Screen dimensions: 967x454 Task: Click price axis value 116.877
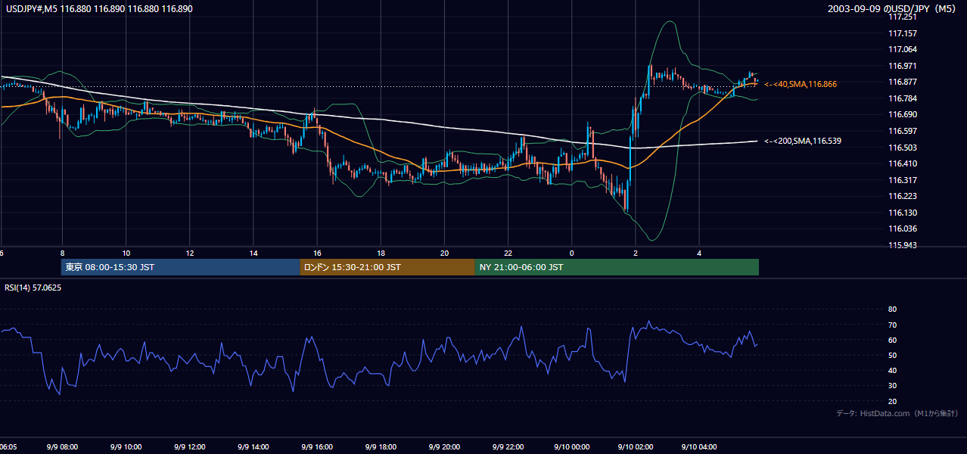coord(902,82)
